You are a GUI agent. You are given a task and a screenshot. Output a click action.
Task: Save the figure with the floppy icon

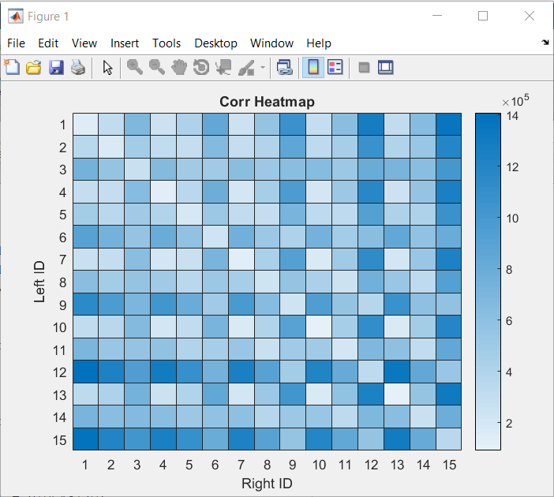coord(56,67)
